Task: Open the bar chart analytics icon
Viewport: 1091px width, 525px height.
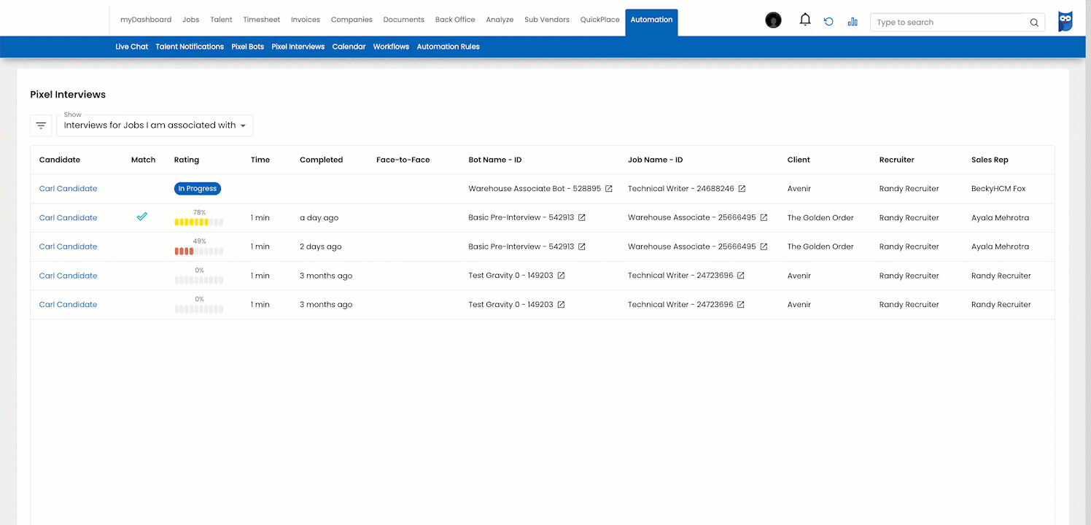Action: pyautogui.click(x=853, y=22)
